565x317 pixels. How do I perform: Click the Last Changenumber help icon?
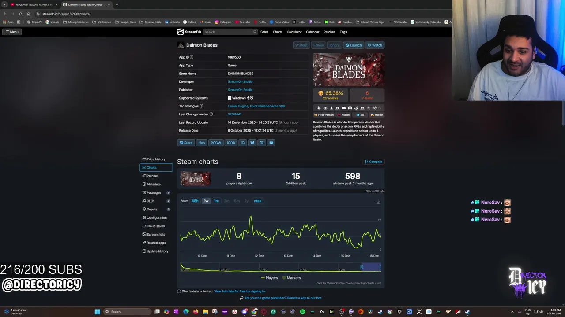coord(211,114)
